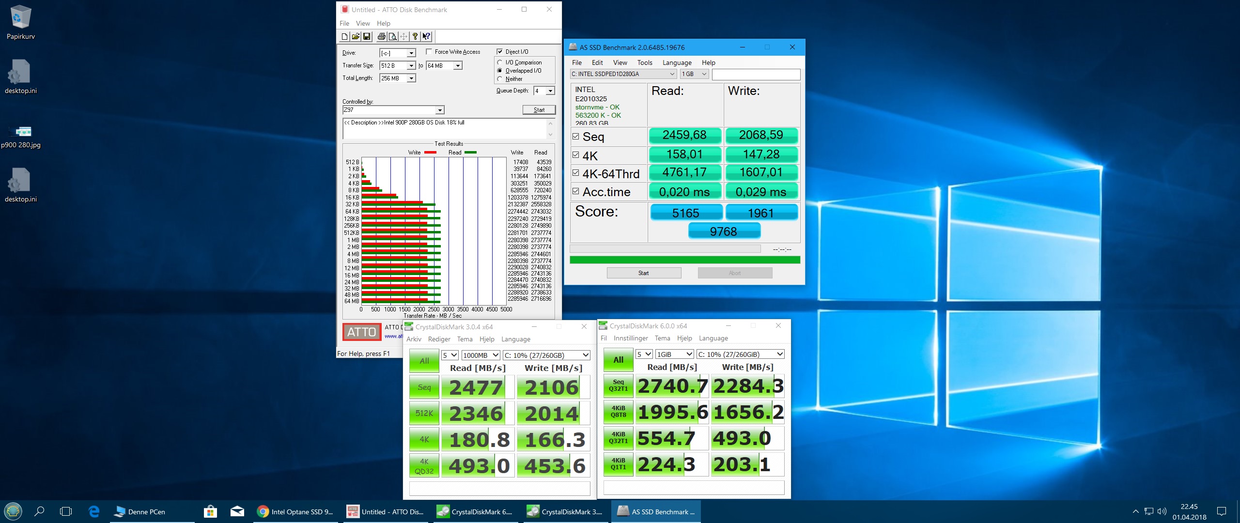This screenshot has width=1240, height=523.
Task: Select I/O Comparison radio button
Action: click(x=500, y=62)
